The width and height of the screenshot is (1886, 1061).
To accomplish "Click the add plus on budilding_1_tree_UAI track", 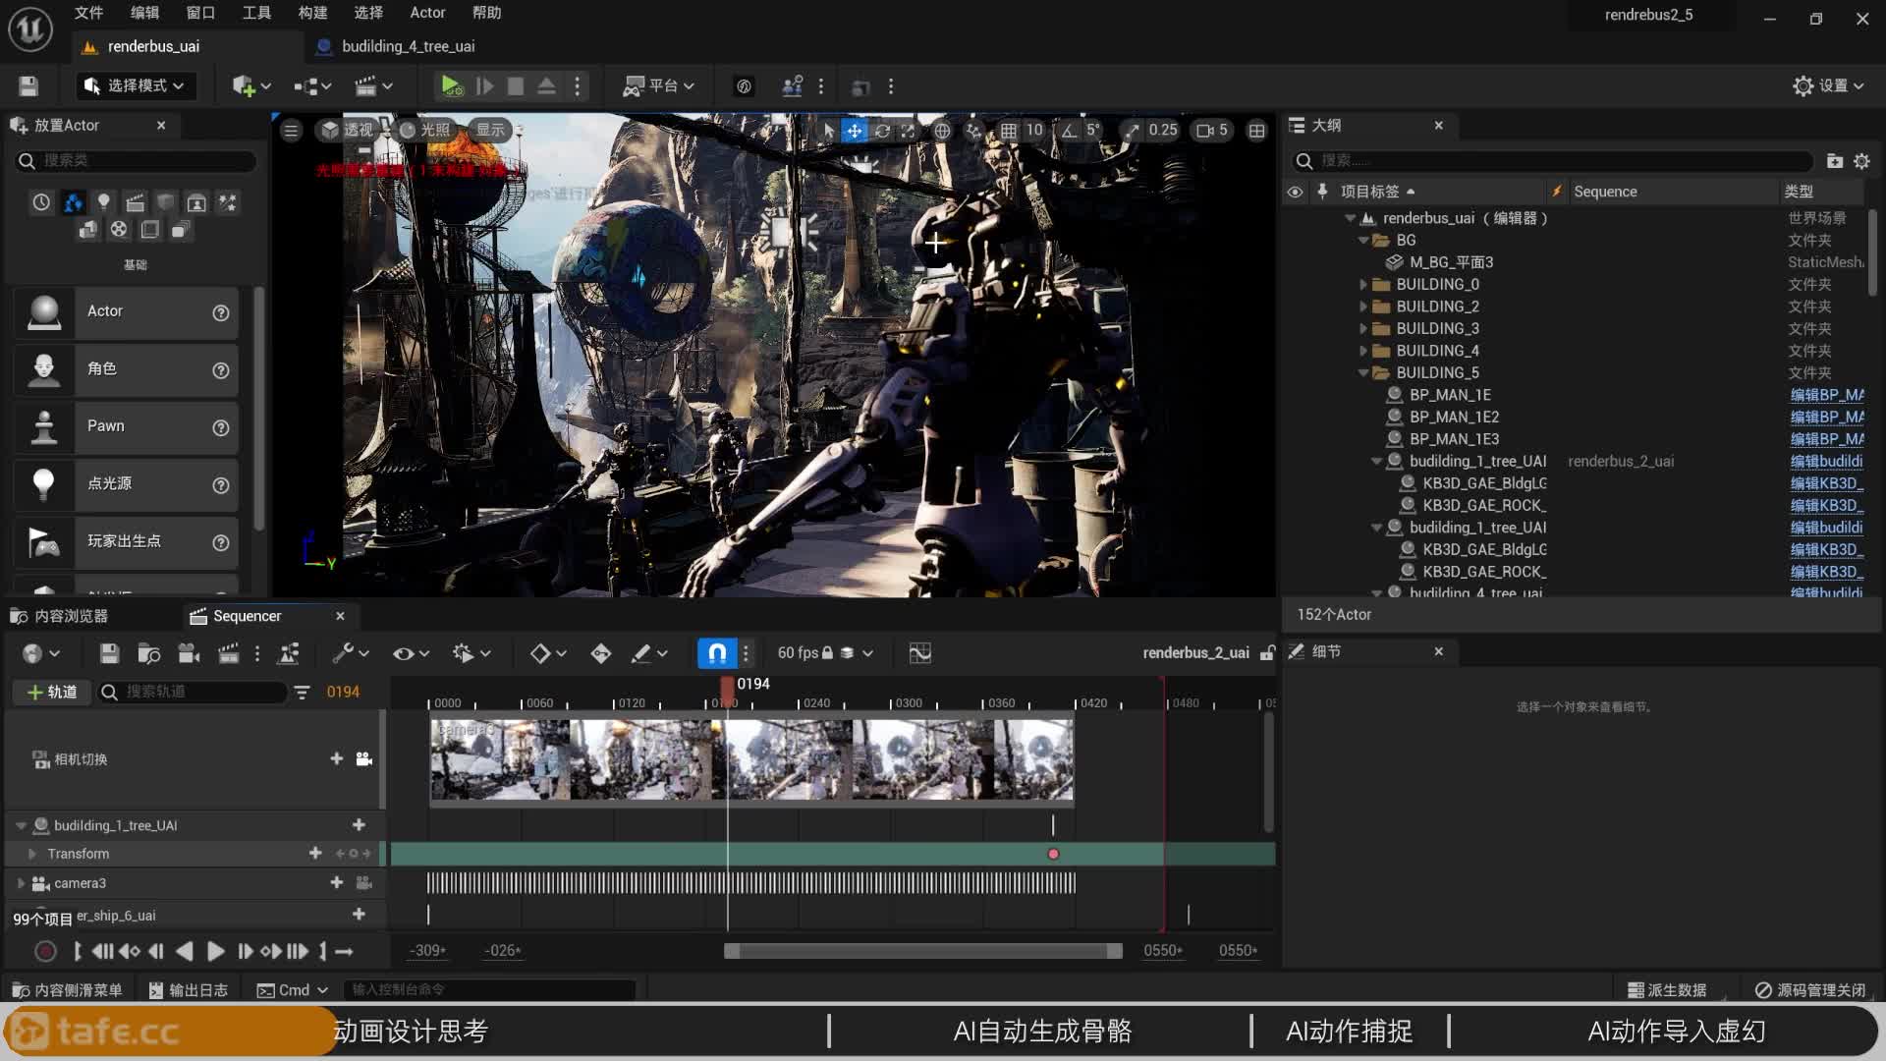I will [x=359, y=825].
